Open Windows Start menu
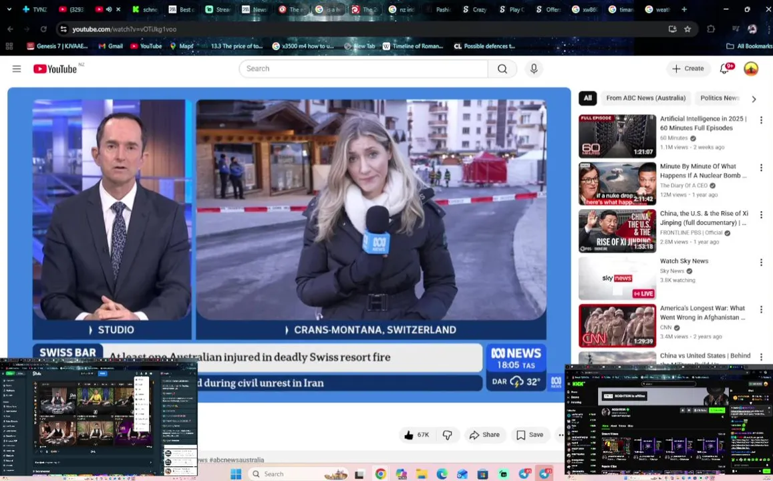This screenshot has height=481, width=773. coord(236,474)
